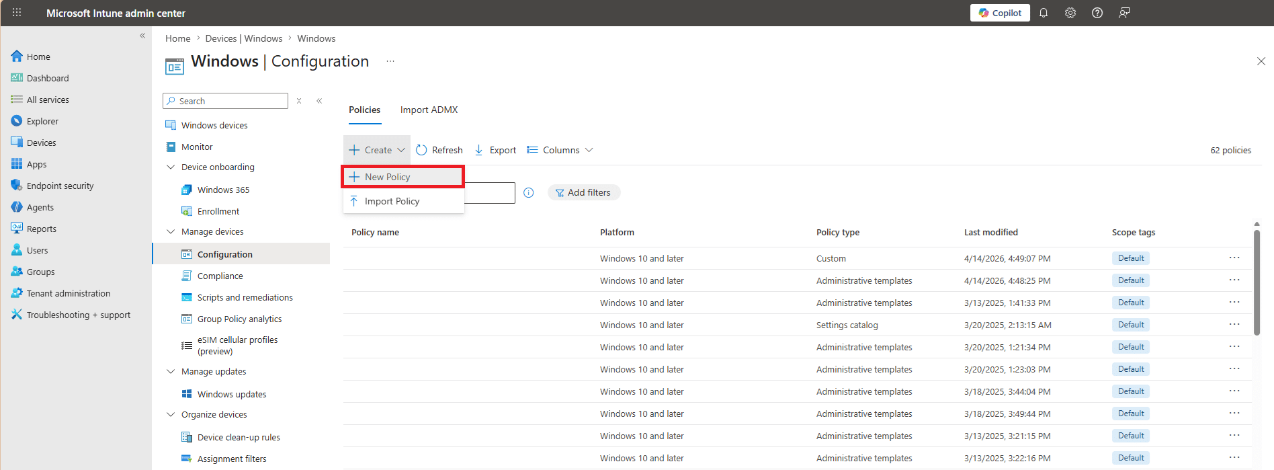Click the Devices | Windows breadcrumb link
The image size is (1274, 470).
coord(243,38)
